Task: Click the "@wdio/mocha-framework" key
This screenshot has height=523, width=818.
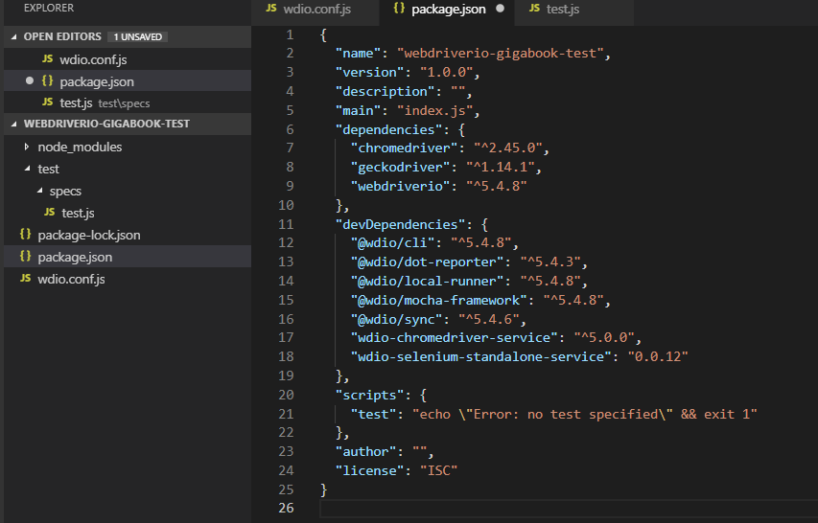Action: coord(439,300)
